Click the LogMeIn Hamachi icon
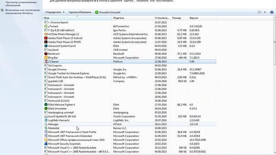 [x=46, y=120]
